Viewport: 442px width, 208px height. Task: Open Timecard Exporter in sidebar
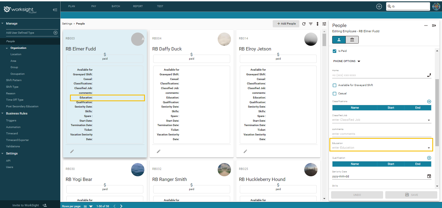pyautogui.click(x=17, y=140)
